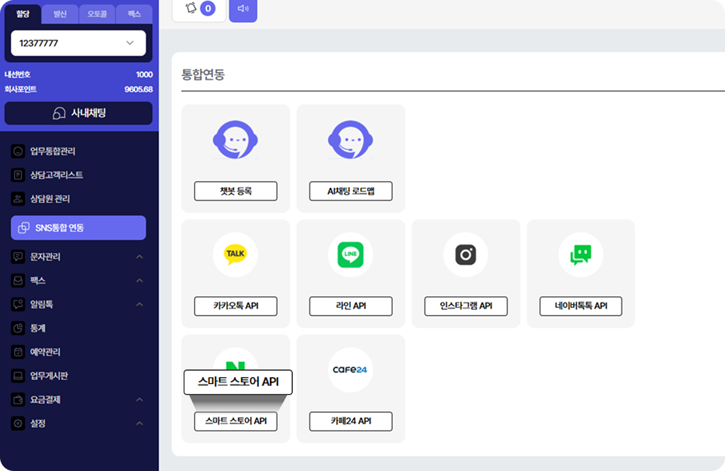The height and width of the screenshot is (471, 725).
Task: Click the Instagram camera icon
Action: [466, 255]
